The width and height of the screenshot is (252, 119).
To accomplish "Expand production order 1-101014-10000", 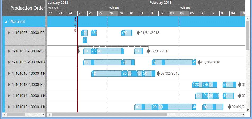I will click(9, 96).
